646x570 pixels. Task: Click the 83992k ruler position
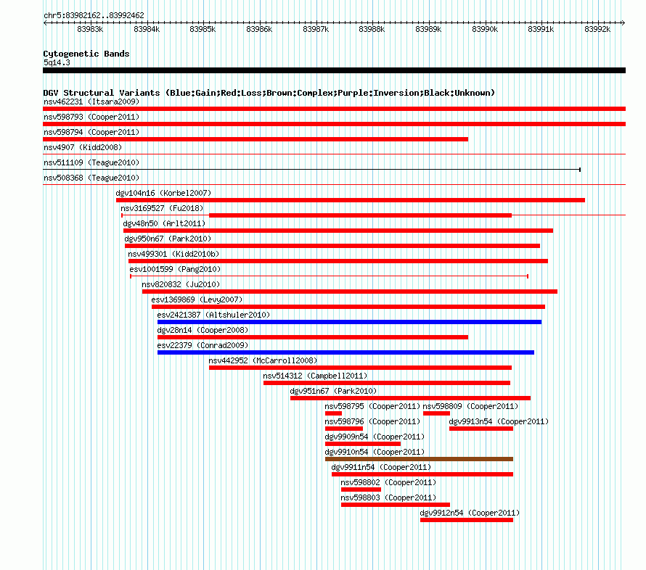pos(597,29)
